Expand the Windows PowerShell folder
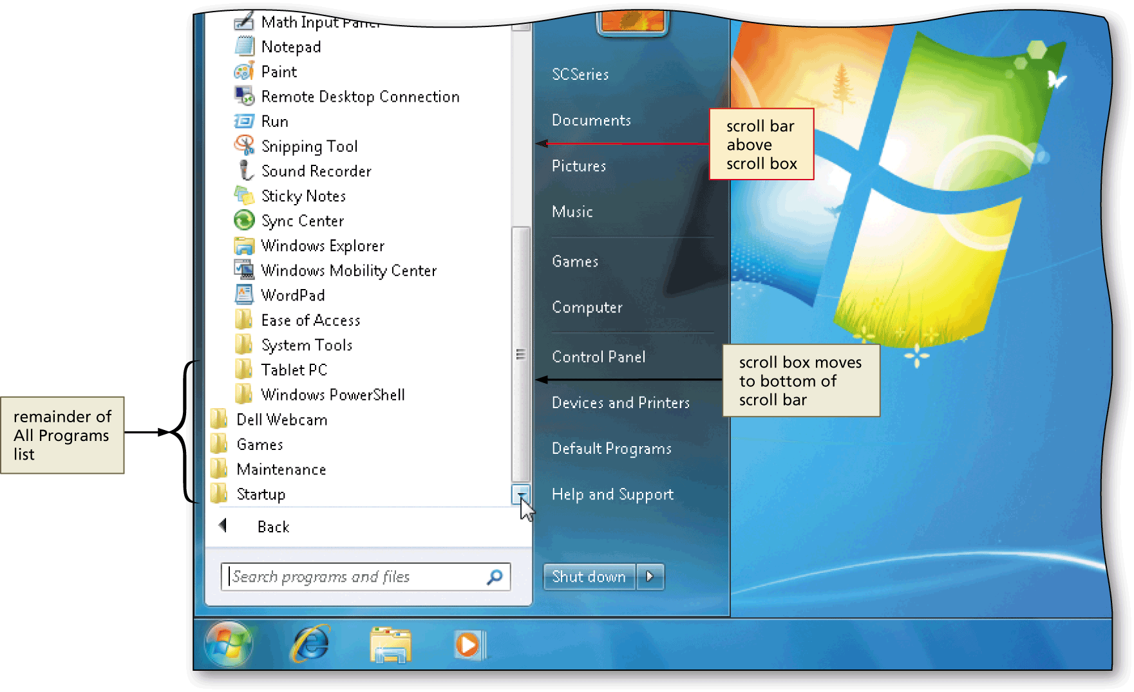Viewport: 1134px width, 692px height. [333, 395]
